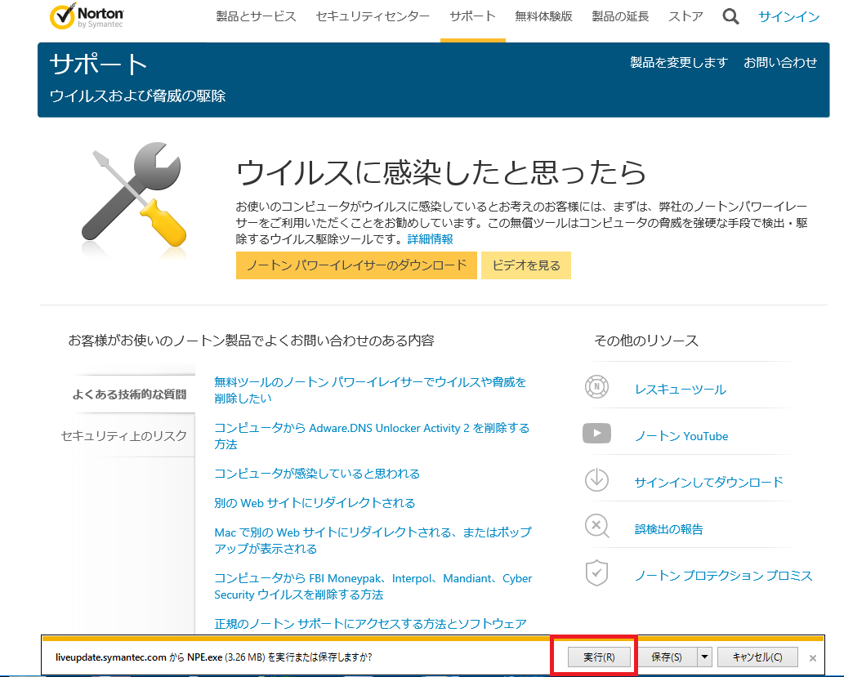The width and height of the screenshot is (844, 677).
Task: Click ノートン プロテクション プロミス link
Action: pos(723,576)
